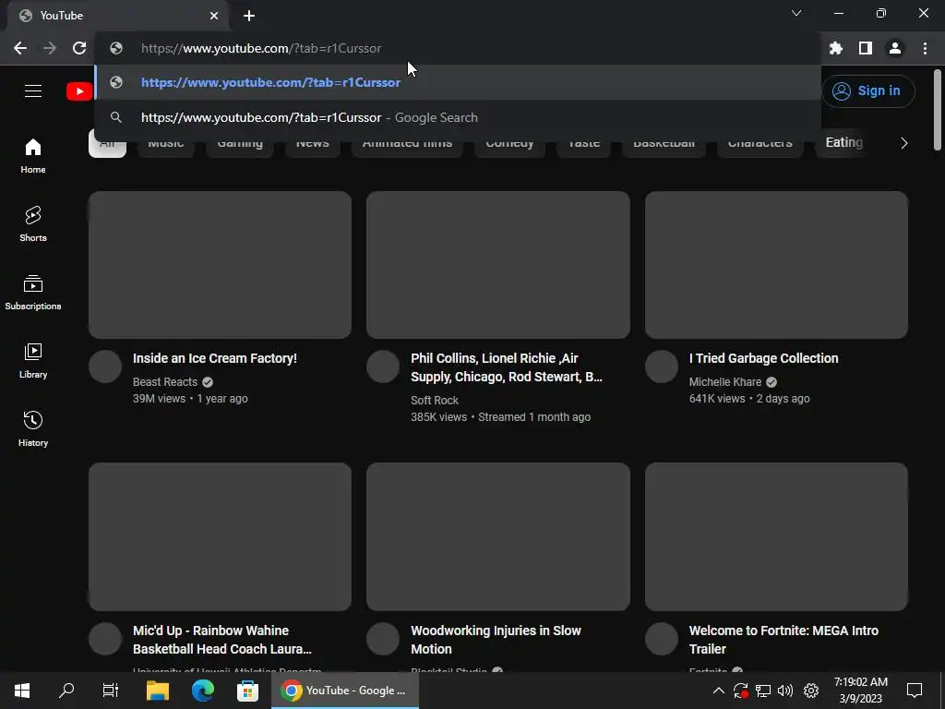
Task: Open the YouTube hamburger guide menu
Action: 33,91
